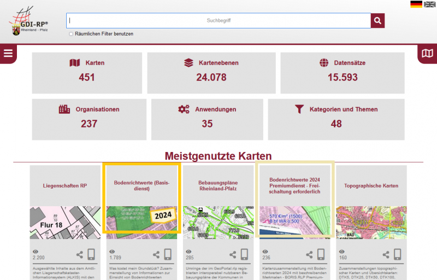The width and height of the screenshot is (437, 280).
Task: Open the map viewer panel icon
Action: point(427,53)
